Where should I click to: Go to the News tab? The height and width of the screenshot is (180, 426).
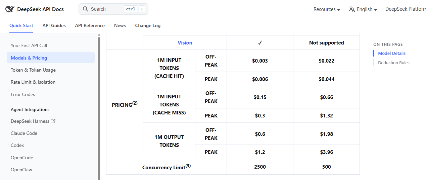coord(120,25)
